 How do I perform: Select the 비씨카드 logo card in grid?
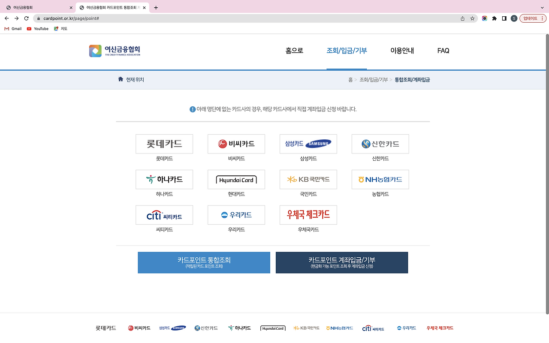click(x=236, y=144)
